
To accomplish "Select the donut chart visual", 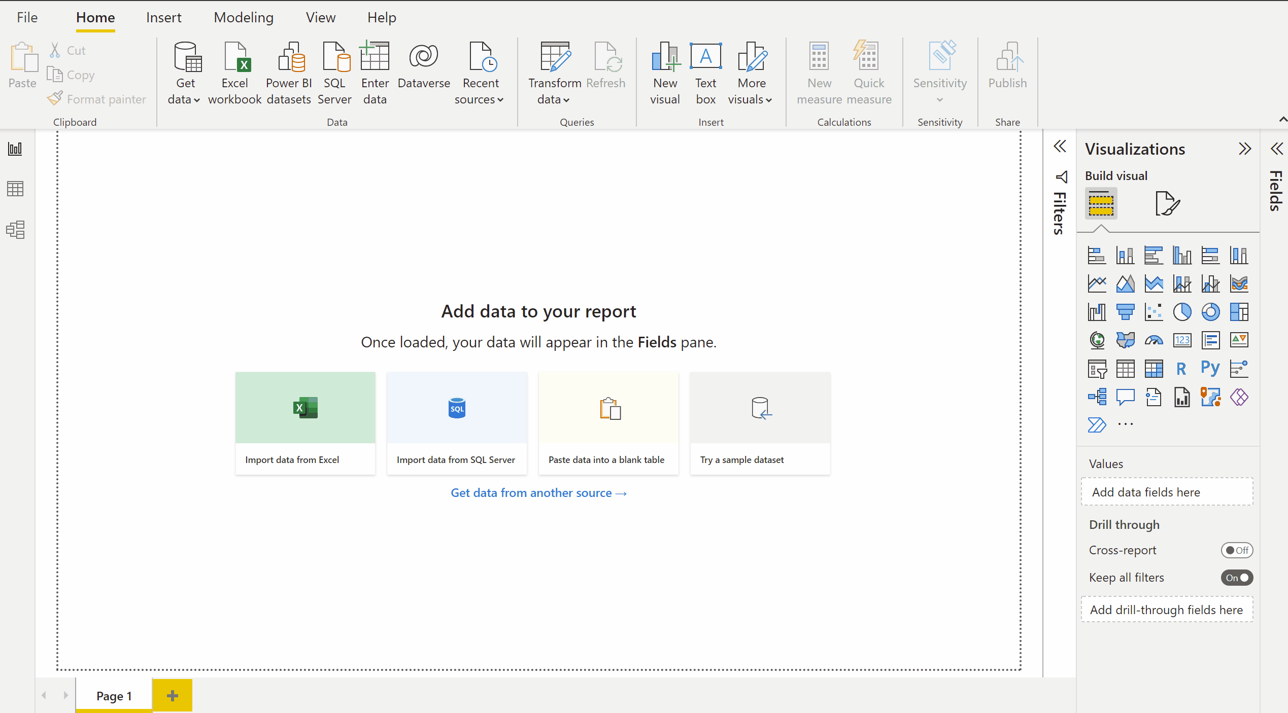I will pyautogui.click(x=1210, y=312).
